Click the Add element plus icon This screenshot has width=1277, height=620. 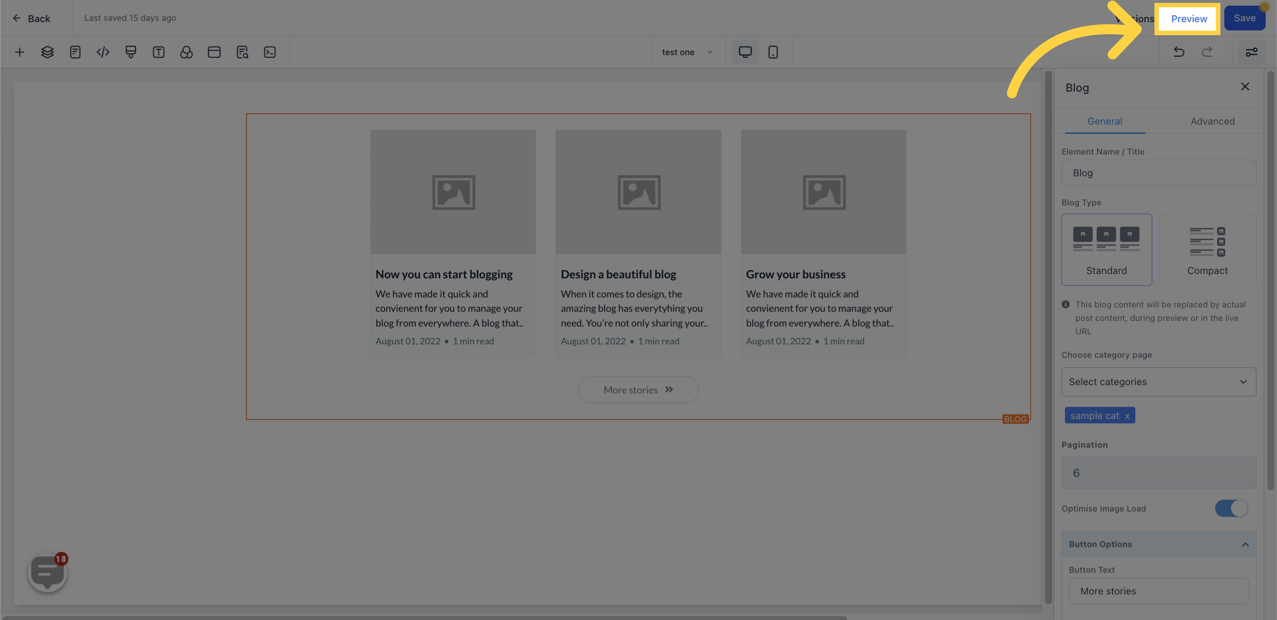(19, 52)
